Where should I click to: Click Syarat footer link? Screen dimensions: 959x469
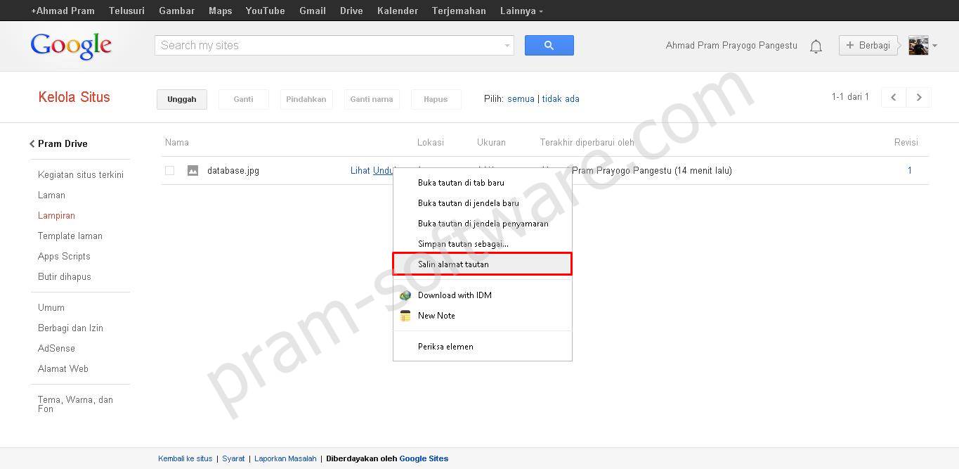pyautogui.click(x=233, y=458)
